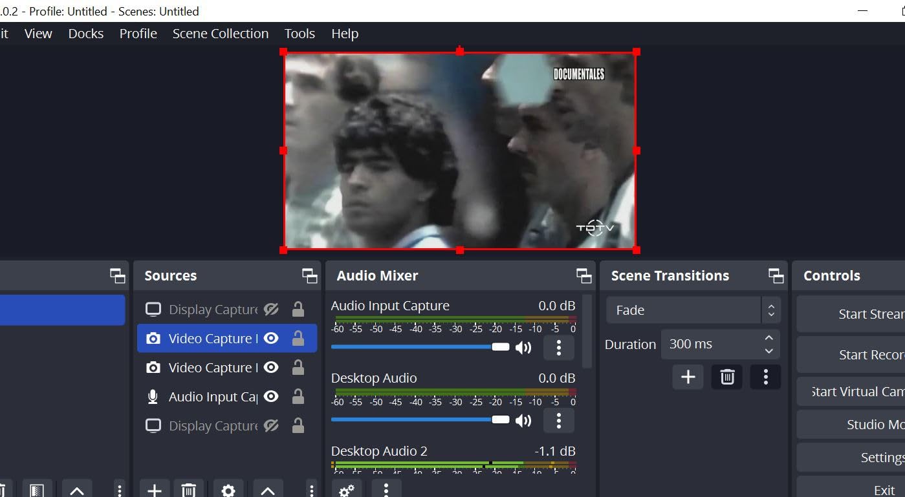Click the "-1.1 dB" level readout
The image size is (905, 497).
click(x=555, y=451)
